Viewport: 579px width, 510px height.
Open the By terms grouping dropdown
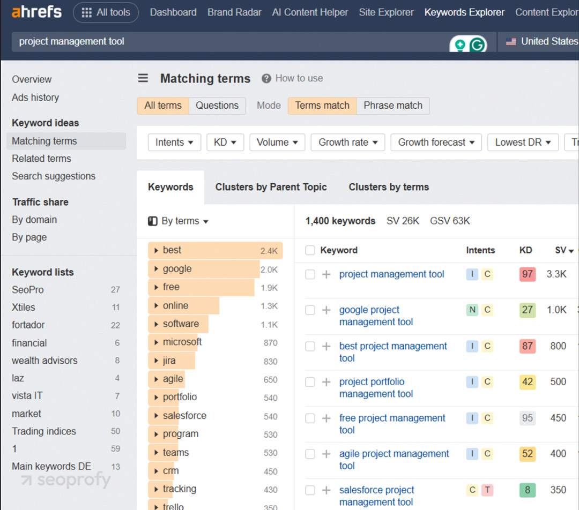tap(179, 221)
